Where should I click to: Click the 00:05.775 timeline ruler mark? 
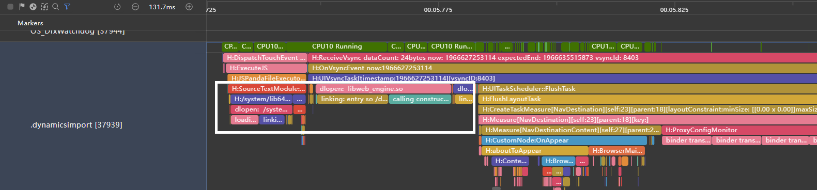[x=438, y=10]
